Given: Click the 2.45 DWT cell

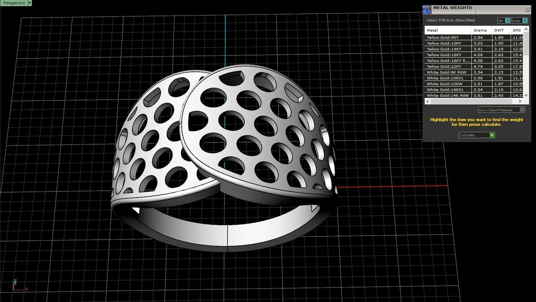Looking at the screenshot, I should (x=501, y=95).
